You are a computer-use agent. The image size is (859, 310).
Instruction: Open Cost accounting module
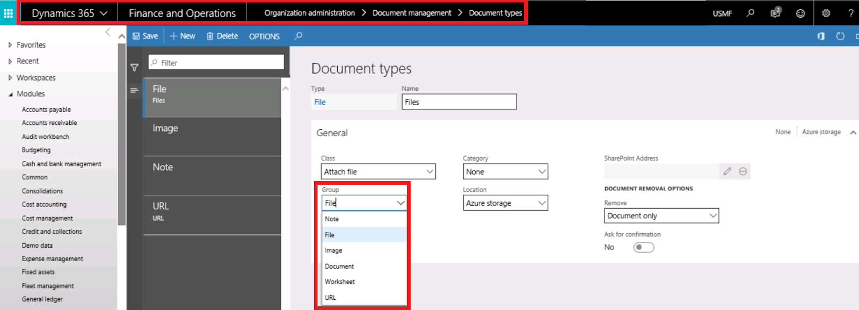(x=44, y=204)
